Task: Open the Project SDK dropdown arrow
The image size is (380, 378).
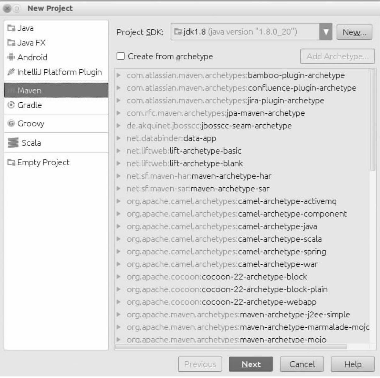Action: [326, 32]
